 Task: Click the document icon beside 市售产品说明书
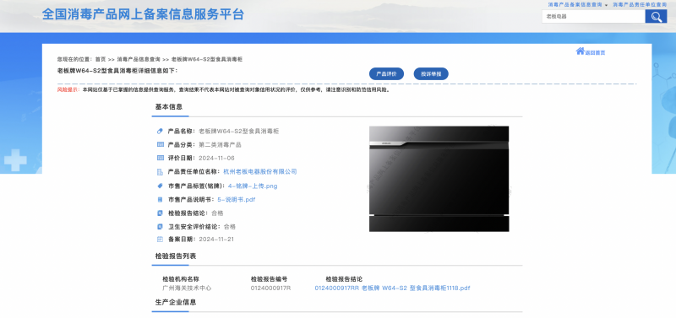coord(160,200)
